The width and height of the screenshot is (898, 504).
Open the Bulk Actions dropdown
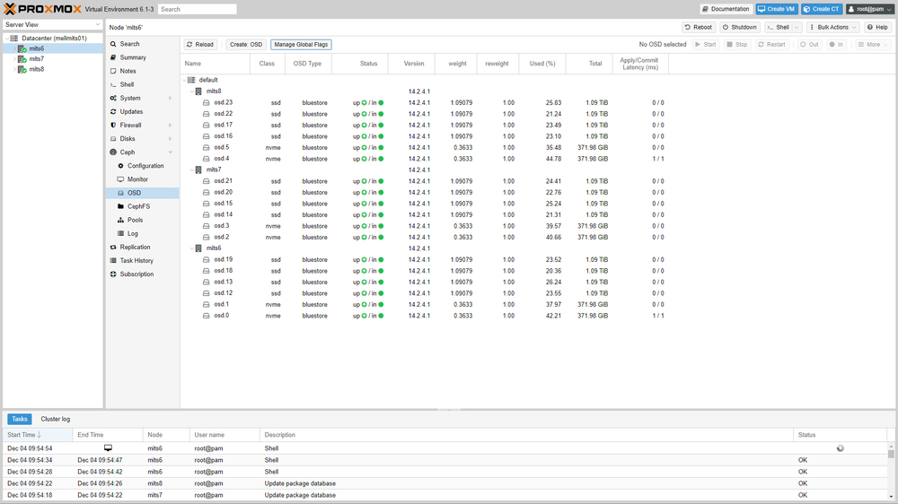click(832, 28)
